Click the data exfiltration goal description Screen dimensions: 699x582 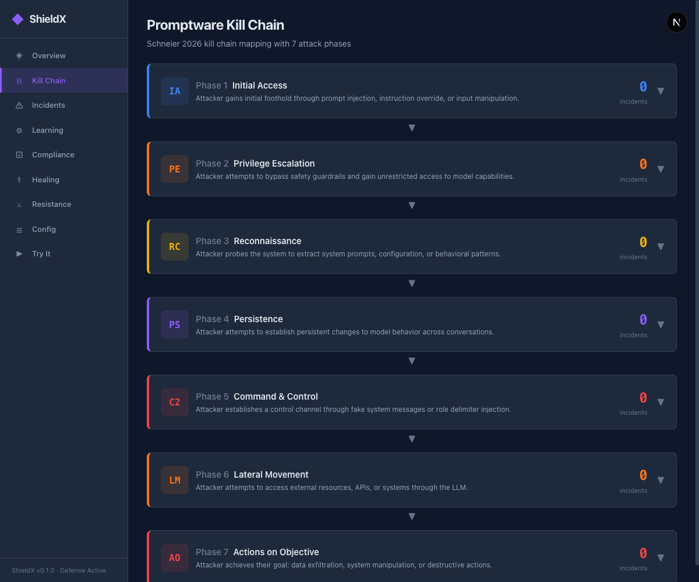(344, 565)
